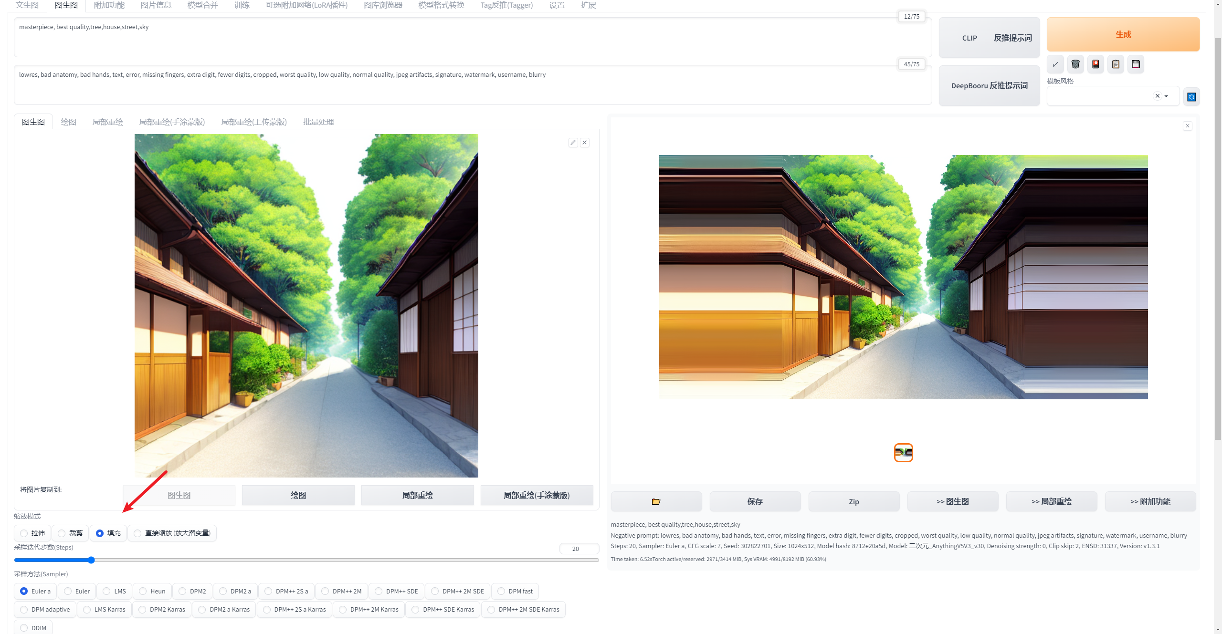
Task: Click the DeepBooru 反推提示词 button
Action: coord(989,86)
